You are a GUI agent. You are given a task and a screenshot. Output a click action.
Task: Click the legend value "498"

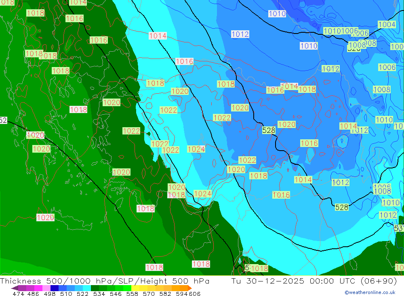coord(49,294)
